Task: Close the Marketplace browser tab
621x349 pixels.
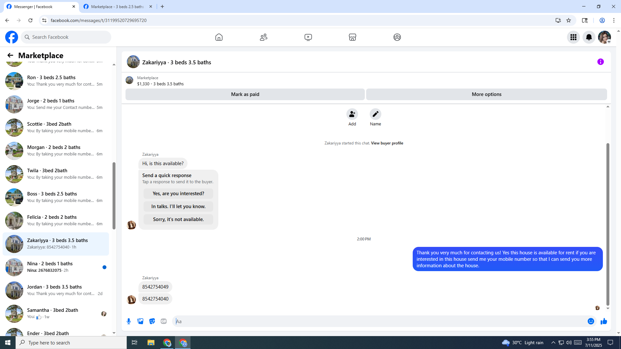Action: point(151,6)
